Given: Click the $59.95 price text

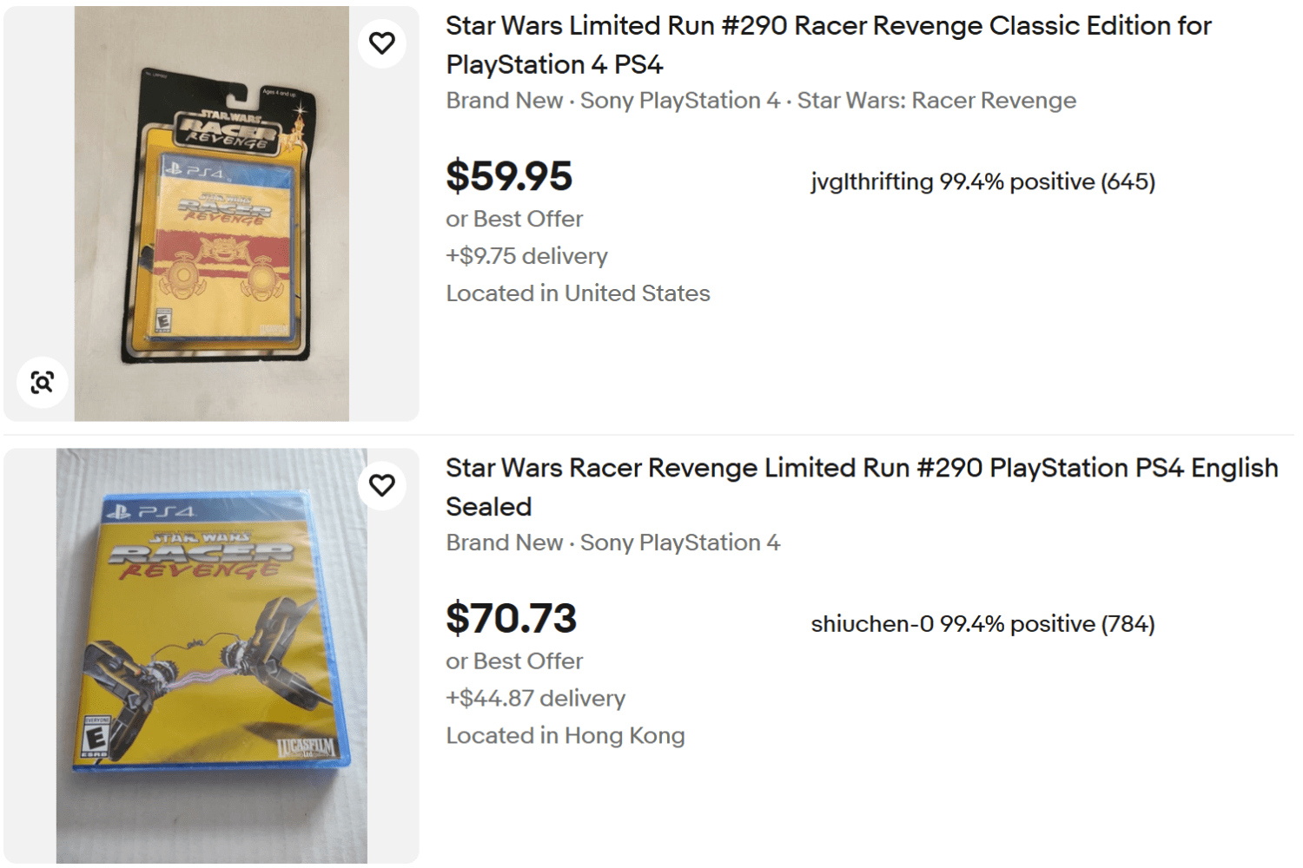Looking at the screenshot, I should pos(509,178).
